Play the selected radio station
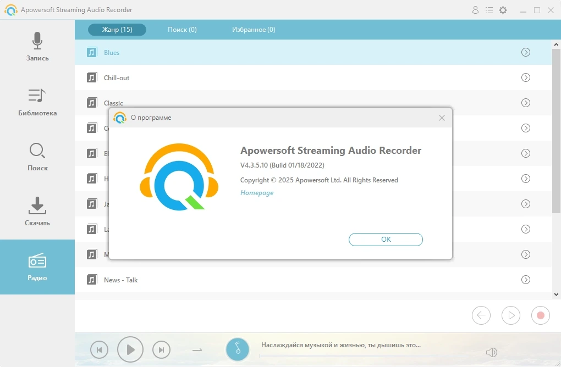 511,315
